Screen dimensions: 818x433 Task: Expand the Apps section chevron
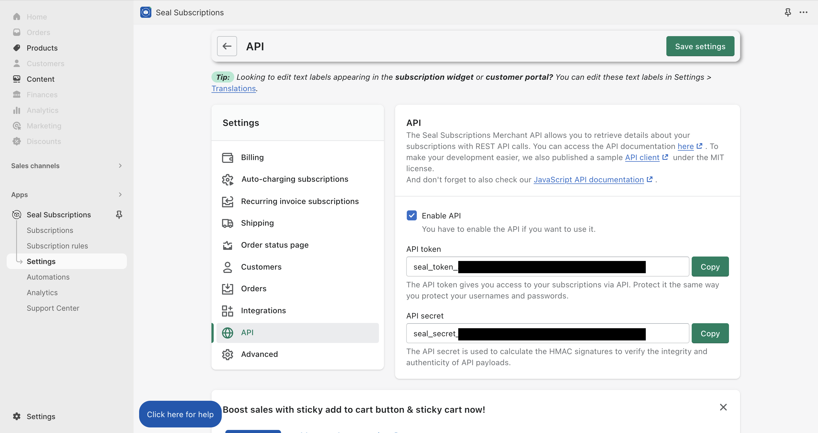point(120,195)
